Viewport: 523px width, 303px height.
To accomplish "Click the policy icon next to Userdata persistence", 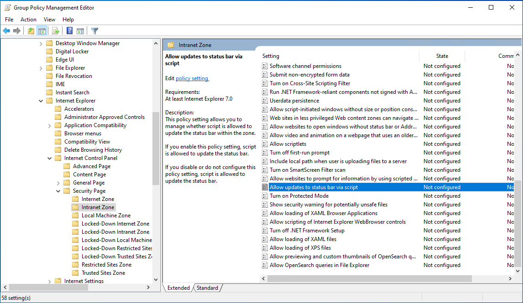I will click(x=265, y=101).
